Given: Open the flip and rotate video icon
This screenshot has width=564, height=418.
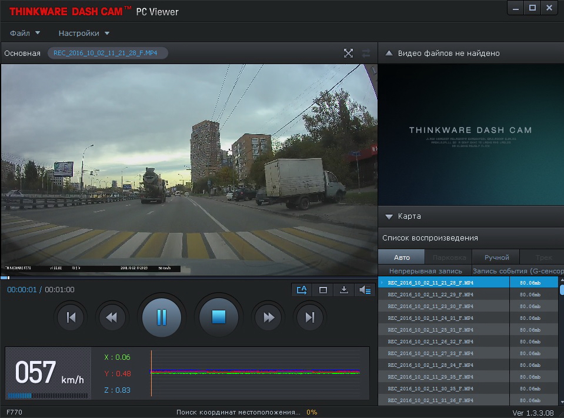Looking at the screenshot, I should pos(302,290).
